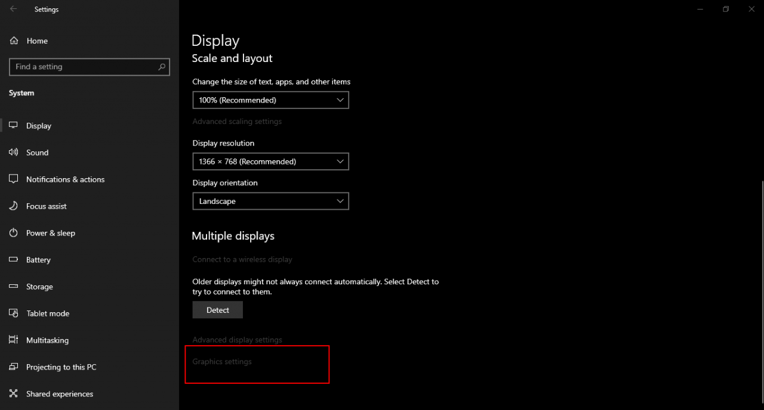This screenshot has height=410, width=764.
Task: Click the Find a setting field
Action: (84, 67)
